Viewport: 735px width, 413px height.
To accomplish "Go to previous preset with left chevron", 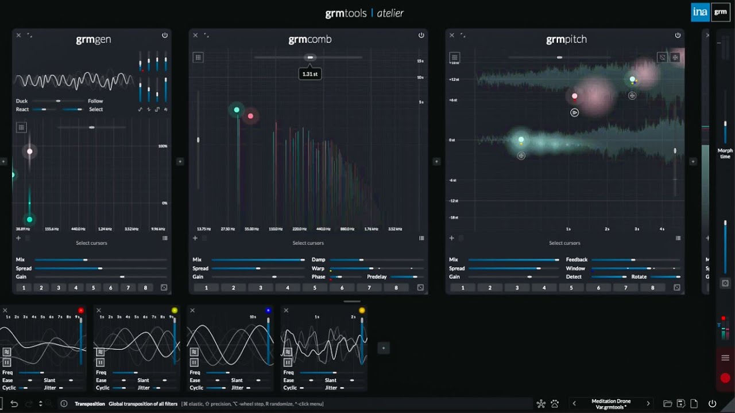I will [x=574, y=404].
